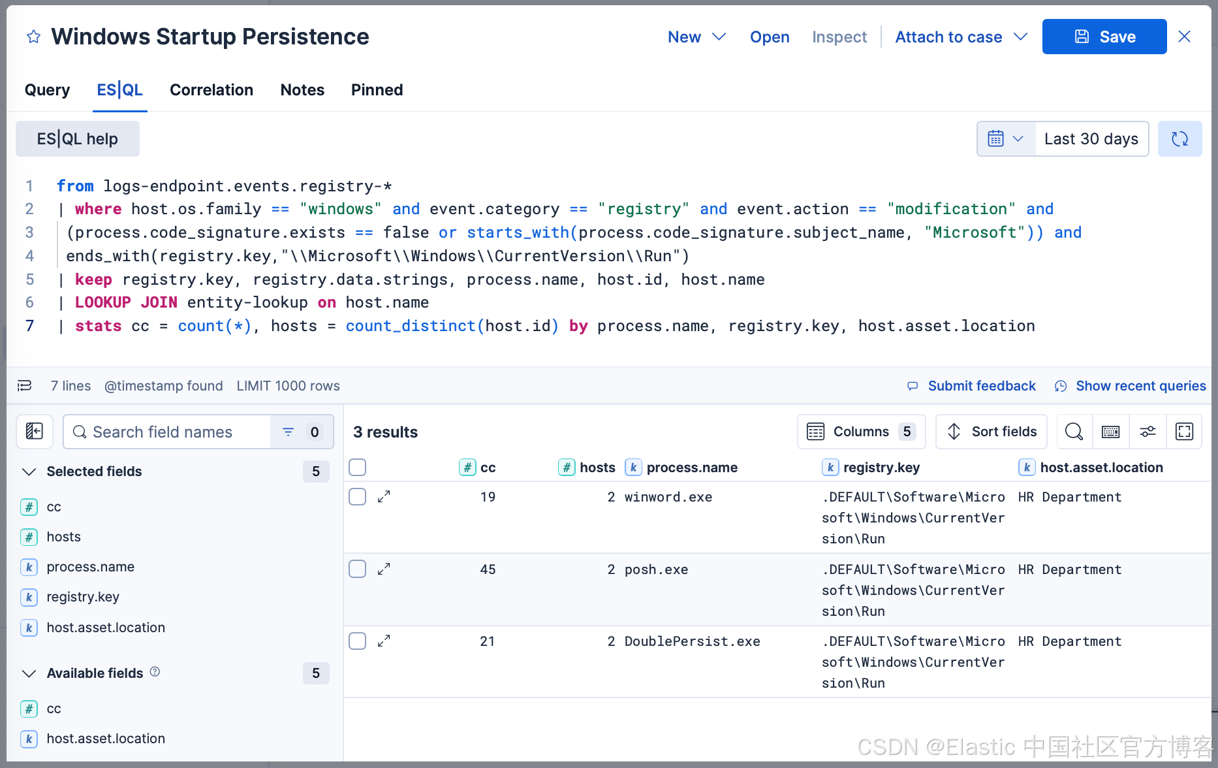Check the posh.exe result row
1218x768 pixels.
tap(358, 569)
